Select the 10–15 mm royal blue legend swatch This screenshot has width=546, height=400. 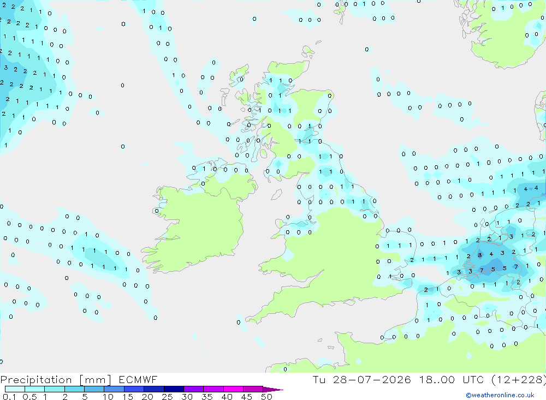click(x=114, y=389)
